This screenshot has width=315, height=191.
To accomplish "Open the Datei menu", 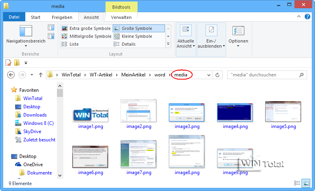I will click(x=14, y=17).
